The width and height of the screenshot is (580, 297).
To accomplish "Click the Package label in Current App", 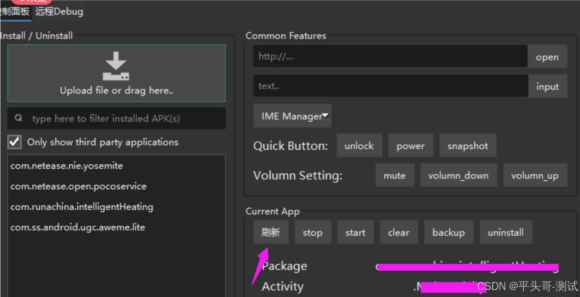I will click(284, 266).
